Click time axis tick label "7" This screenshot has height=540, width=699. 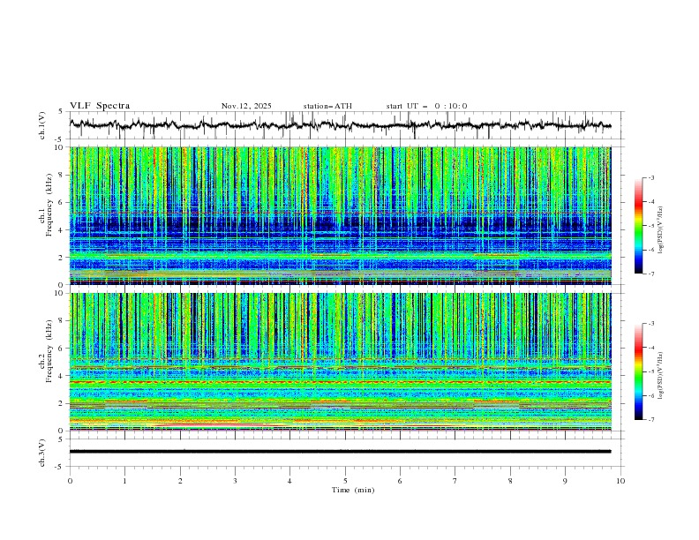point(455,481)
